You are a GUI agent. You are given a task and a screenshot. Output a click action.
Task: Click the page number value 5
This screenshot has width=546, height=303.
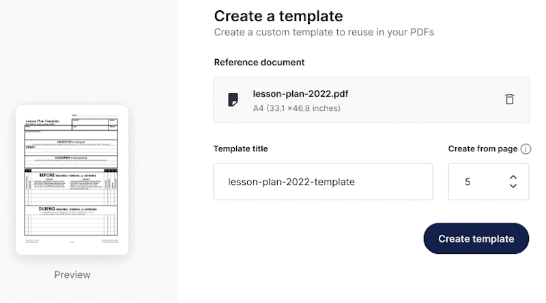click(468, 182)
